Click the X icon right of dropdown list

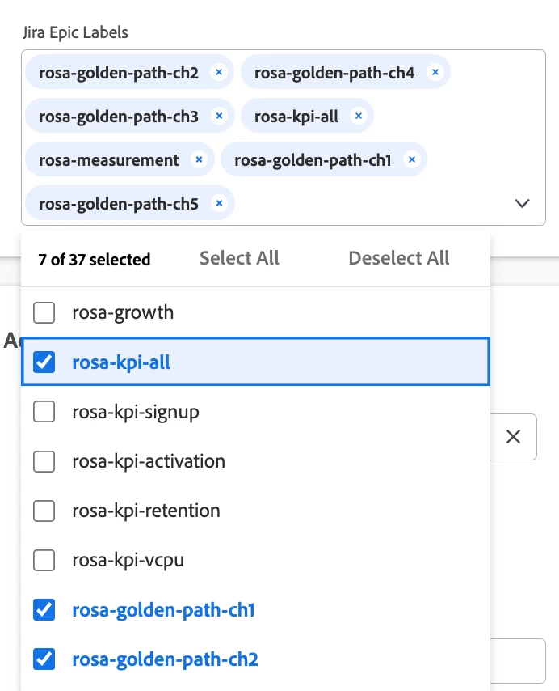pyautogui.click(x=513, y=437)
